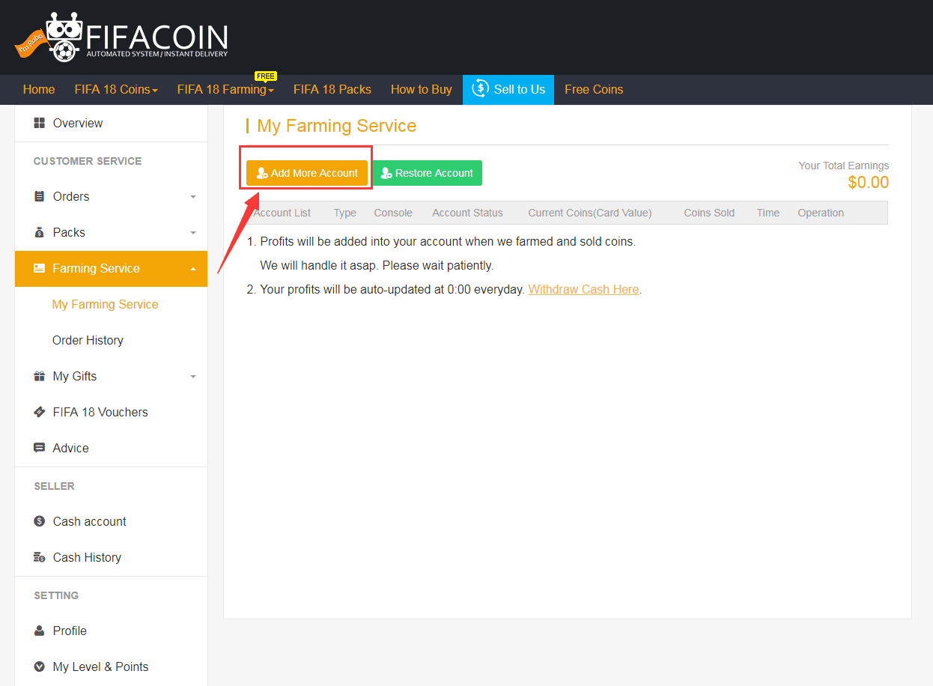
Task: Click the Advice speech bubble icon
Action: [39, 448]
